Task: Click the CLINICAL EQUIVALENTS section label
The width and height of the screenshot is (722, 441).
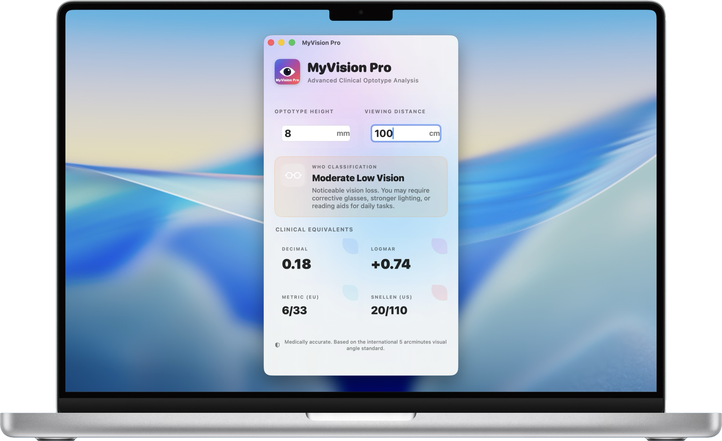Action: pyautogui.click(x=314, y=229)
